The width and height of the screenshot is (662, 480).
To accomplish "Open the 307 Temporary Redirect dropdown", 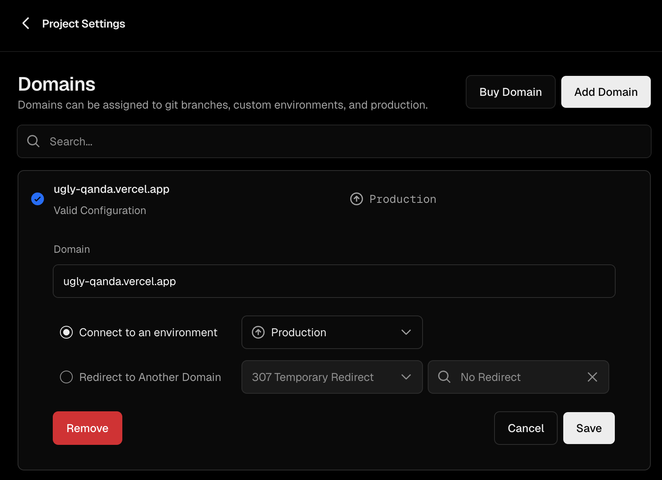I will coord(332,377).
